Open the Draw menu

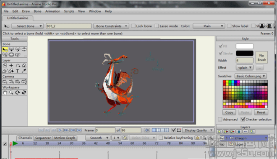click(x=26, y=11)
